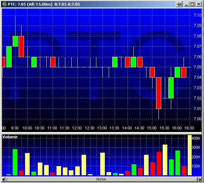Click the 7.10 price axis label

click(198, 15)
